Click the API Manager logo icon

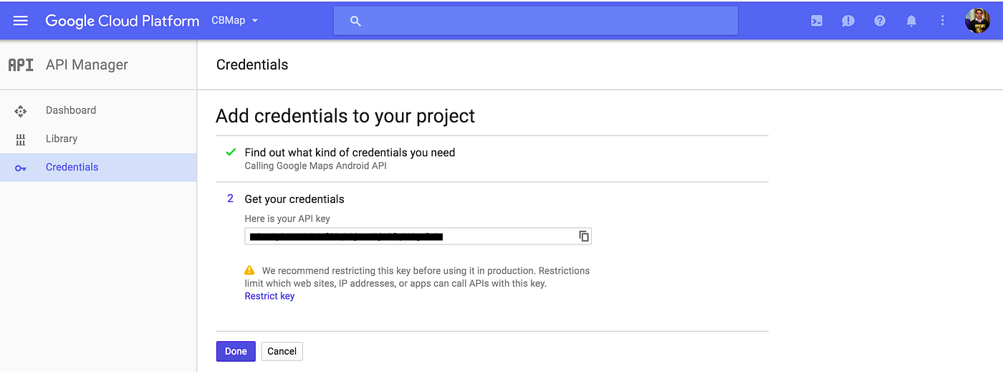21,65
